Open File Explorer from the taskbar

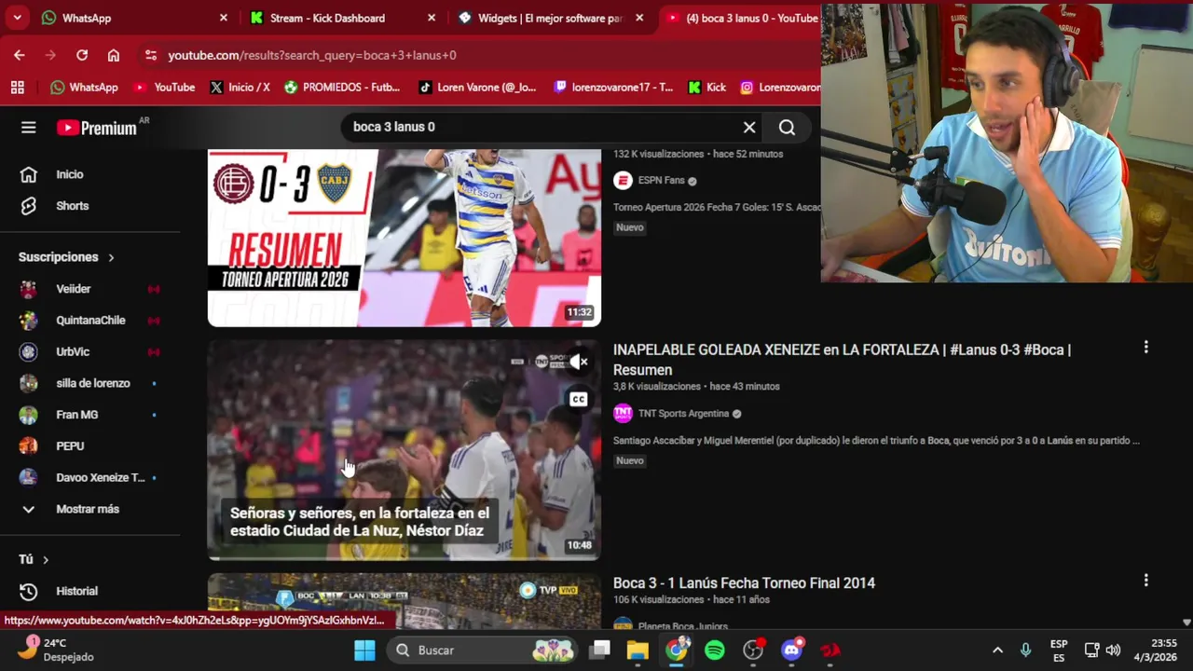(x=638, y=650)
